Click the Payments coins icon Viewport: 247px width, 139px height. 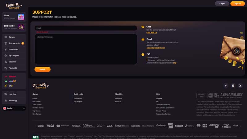[x=6, y=68]
